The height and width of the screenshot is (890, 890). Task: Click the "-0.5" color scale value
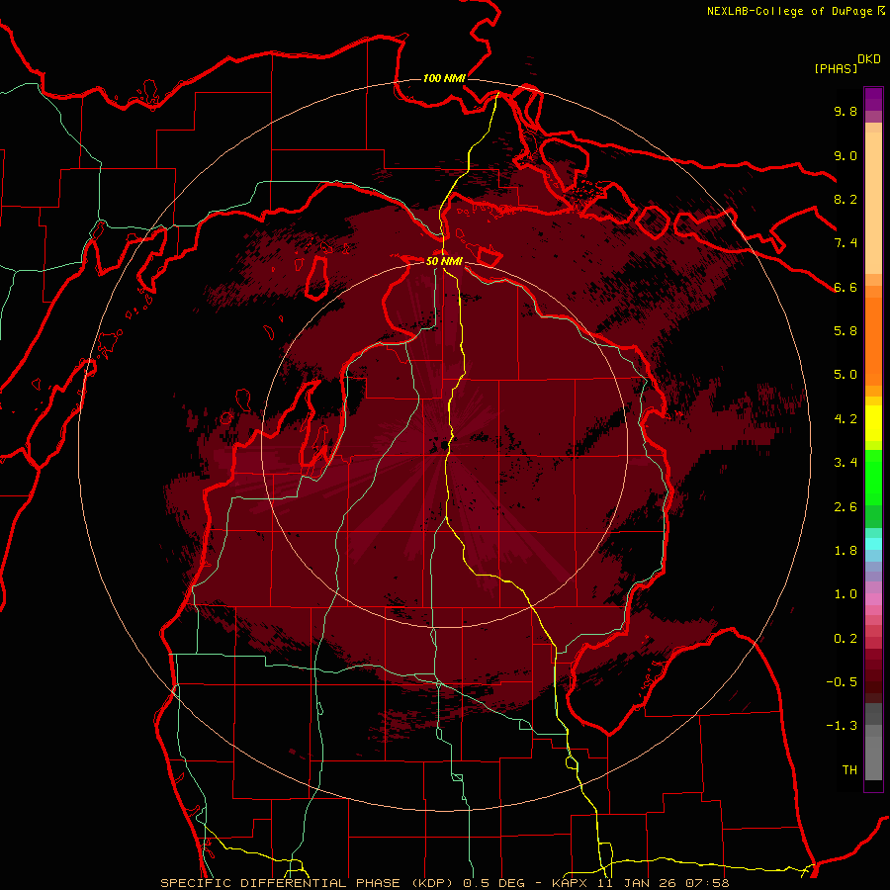pos(842,682)
